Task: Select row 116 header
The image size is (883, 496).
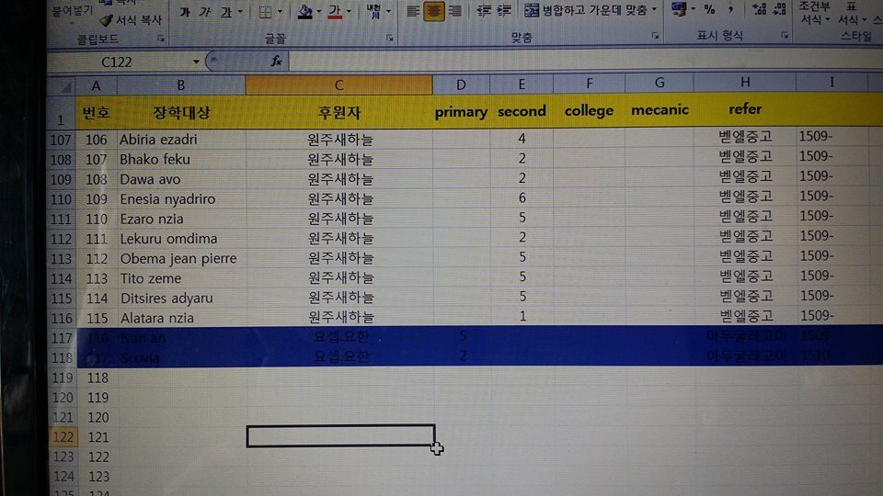Action: (61, 318)
